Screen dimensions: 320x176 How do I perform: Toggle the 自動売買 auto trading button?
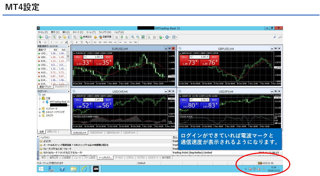coord(105,37)
